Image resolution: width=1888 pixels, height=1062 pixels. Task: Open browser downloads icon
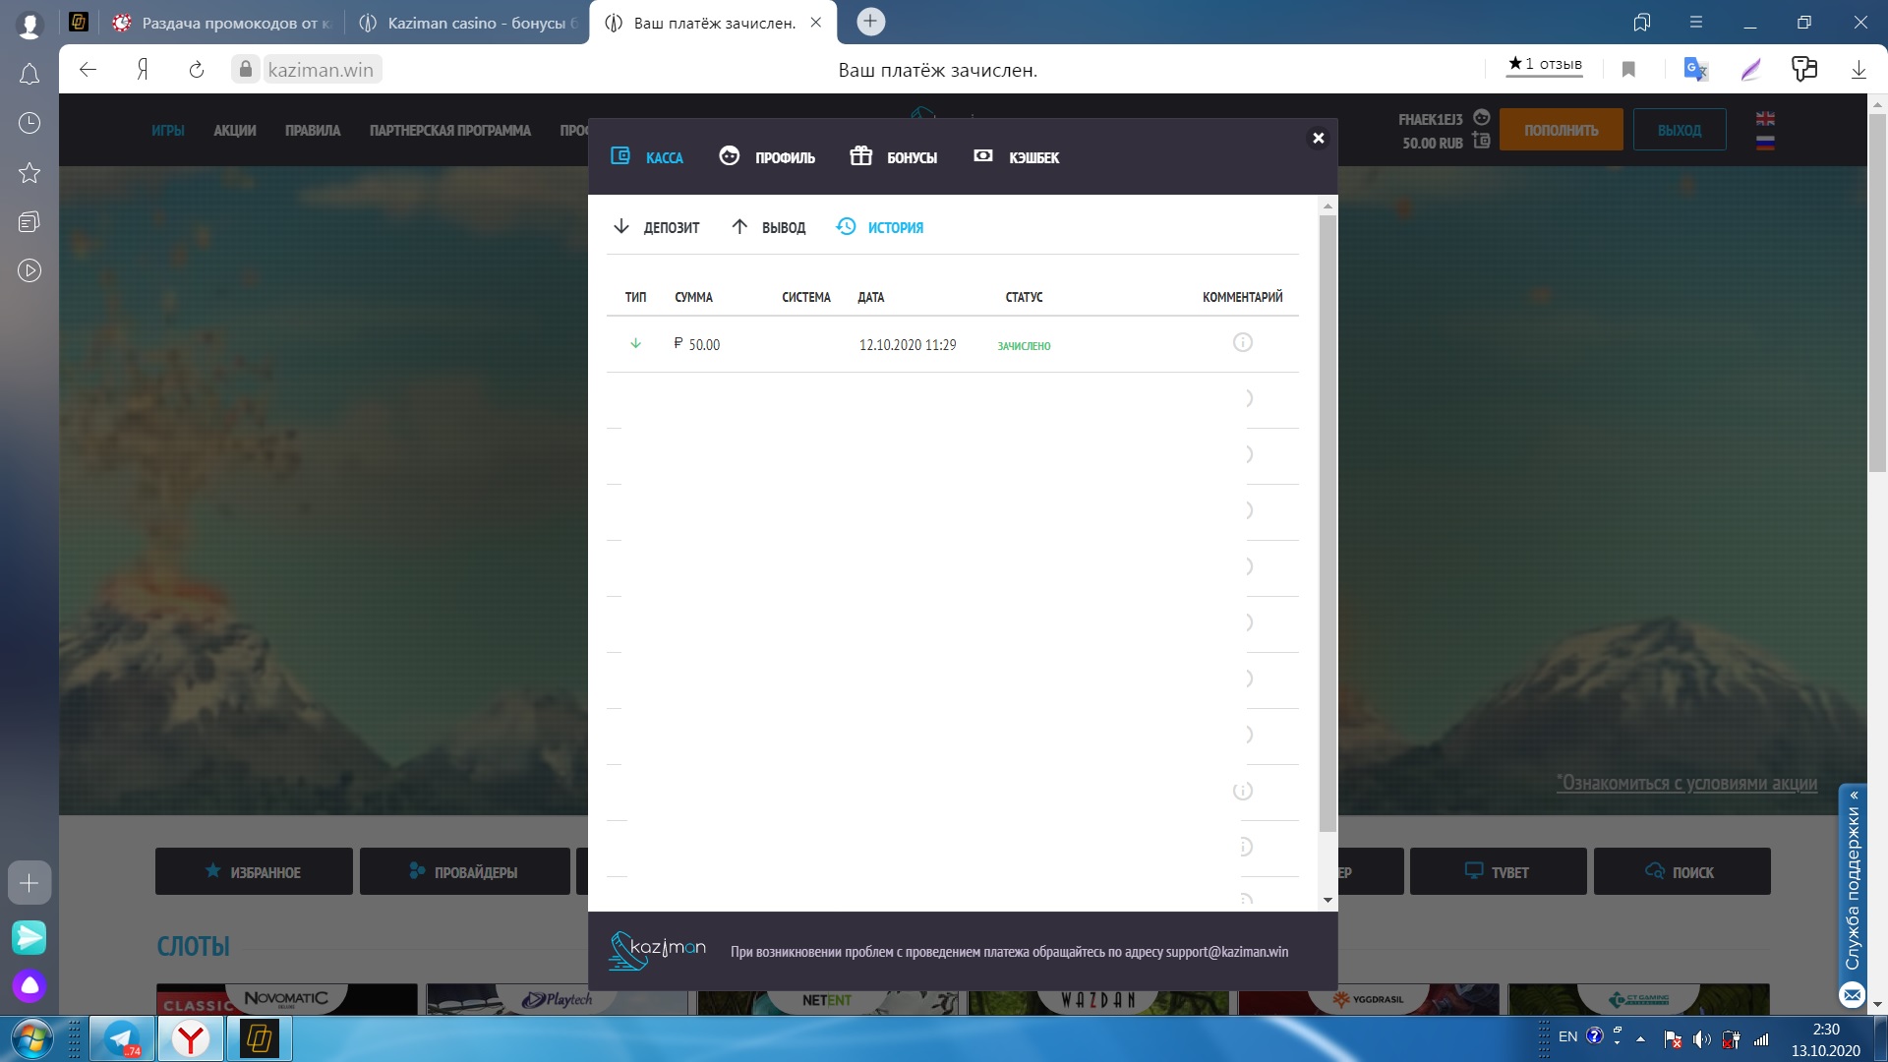pyautogui.click(x=1858, y=70)
